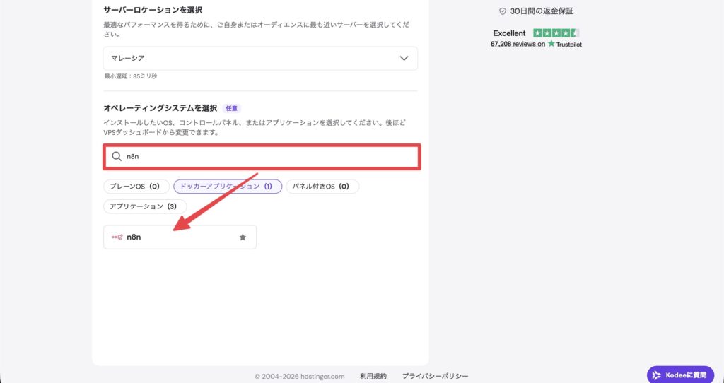Select the ドッカーアプリケーション (1) filter
724x383 pixels.
(x=228, y=187)
